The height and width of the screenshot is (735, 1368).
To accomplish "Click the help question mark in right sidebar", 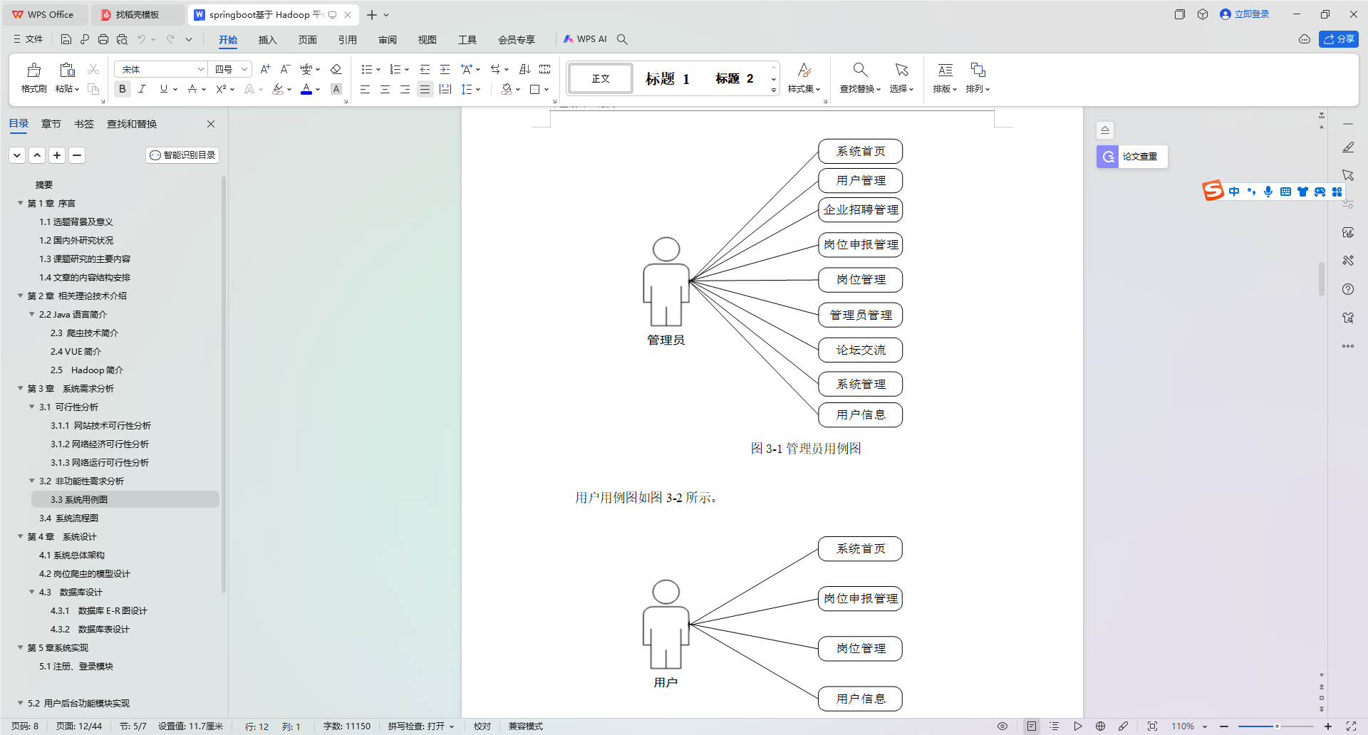I will pos(1348,289).
